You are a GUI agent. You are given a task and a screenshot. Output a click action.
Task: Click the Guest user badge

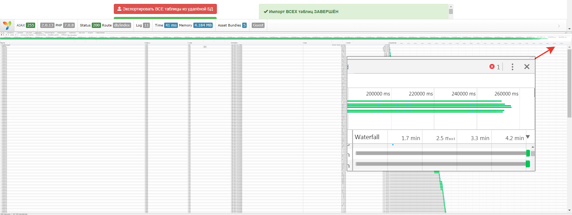coord(258,25)
